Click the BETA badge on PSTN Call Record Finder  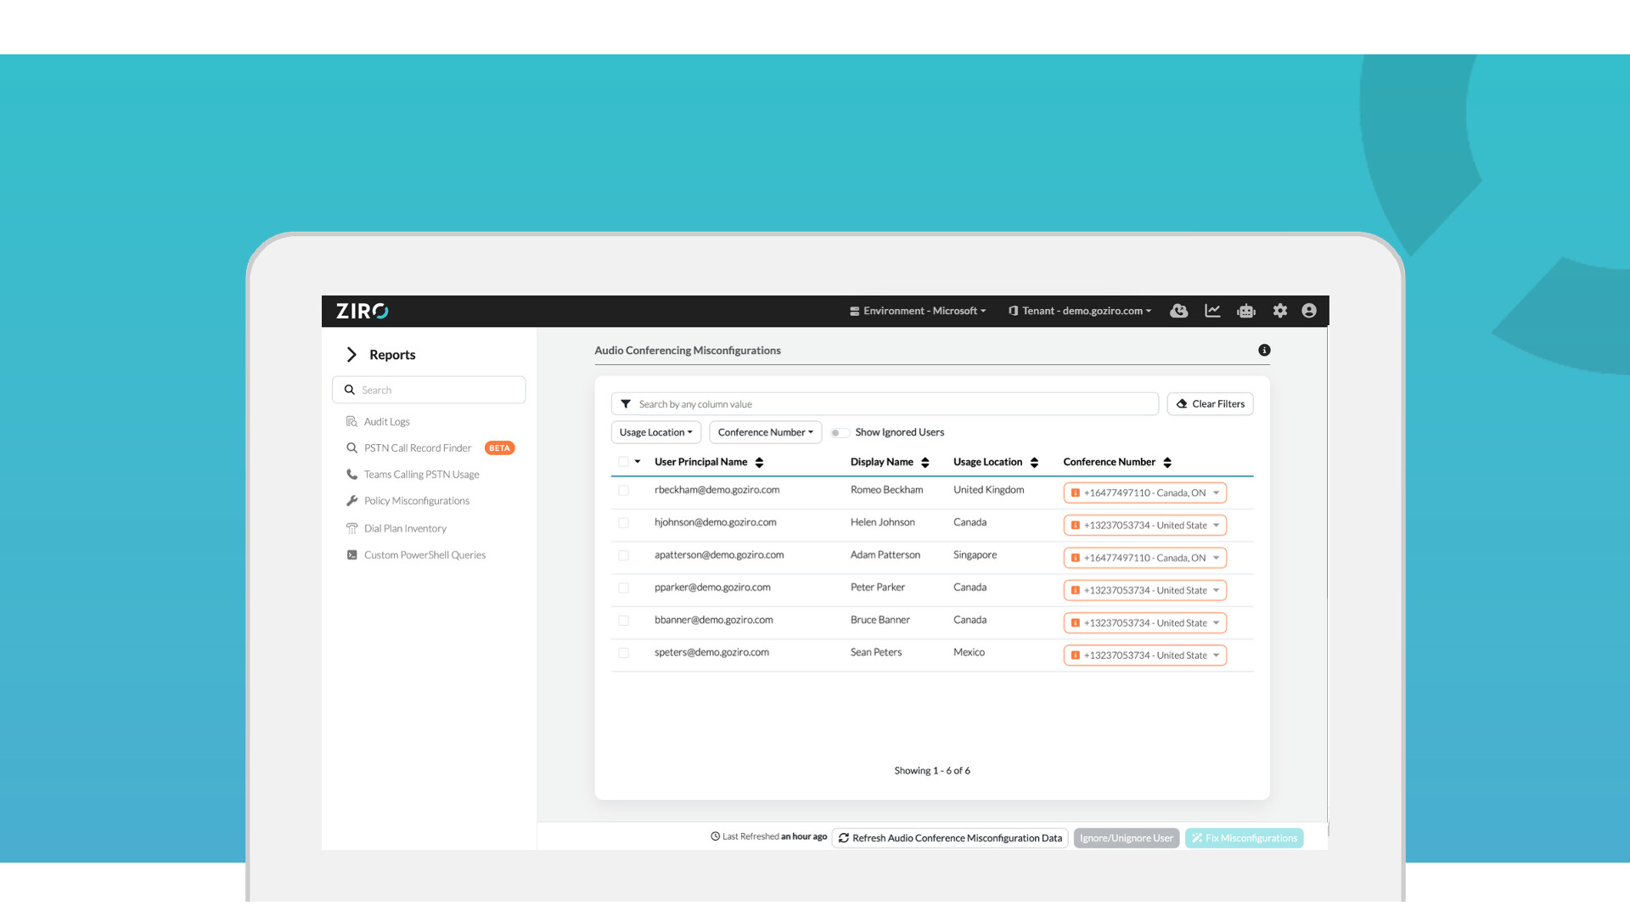click(x=499, y=448)
